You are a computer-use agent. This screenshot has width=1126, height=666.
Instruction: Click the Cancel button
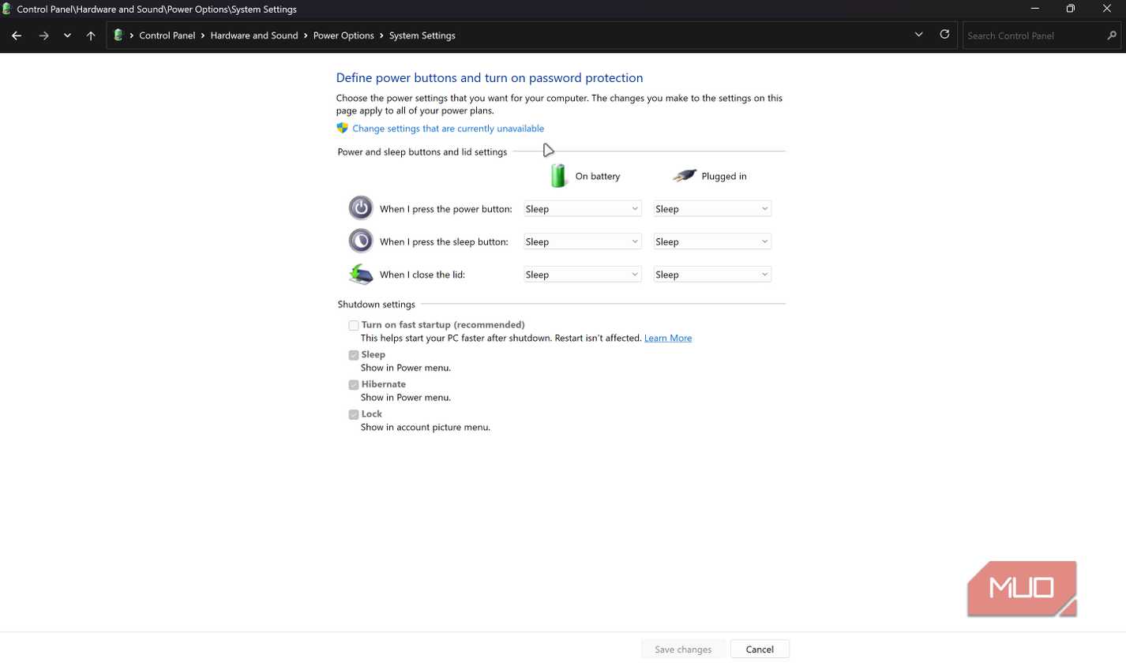coord(760,649)
